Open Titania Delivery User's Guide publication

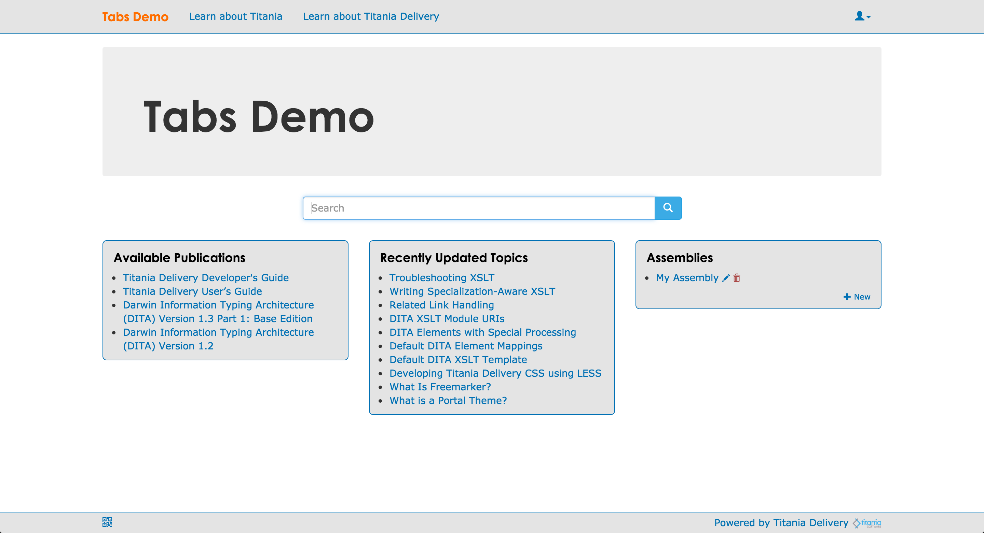[x=192, y=291]
